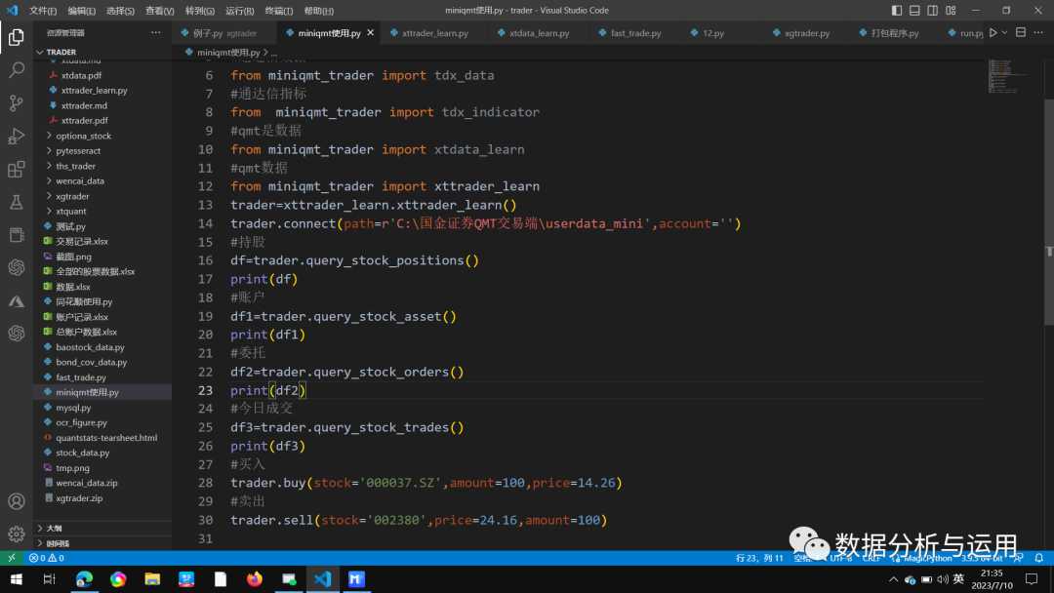Click the line and column indicator 行 23, 列 11
The width and height of the screenshot is (1054, 593).
(759, 558)
